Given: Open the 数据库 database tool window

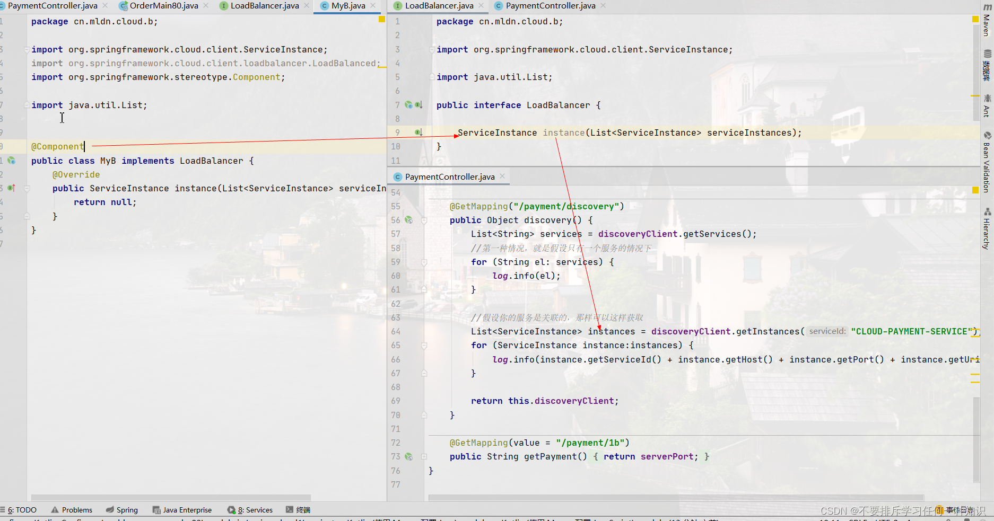Looking at the screenshot, I should (x=987, y=65).
